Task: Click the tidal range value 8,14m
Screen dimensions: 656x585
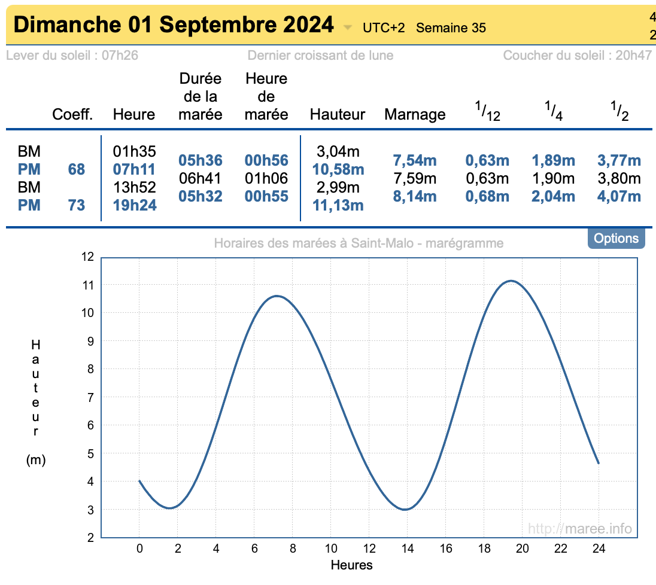Action: 415,196
